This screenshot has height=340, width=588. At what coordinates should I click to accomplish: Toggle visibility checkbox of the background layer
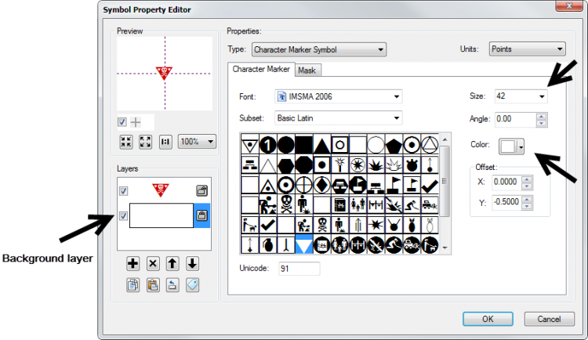click(x=122, y=216)
